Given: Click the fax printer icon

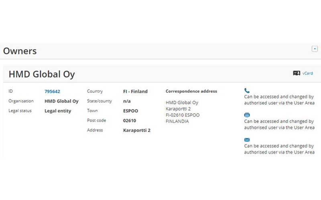Looking at the screenshot, I should coord(247,115).
